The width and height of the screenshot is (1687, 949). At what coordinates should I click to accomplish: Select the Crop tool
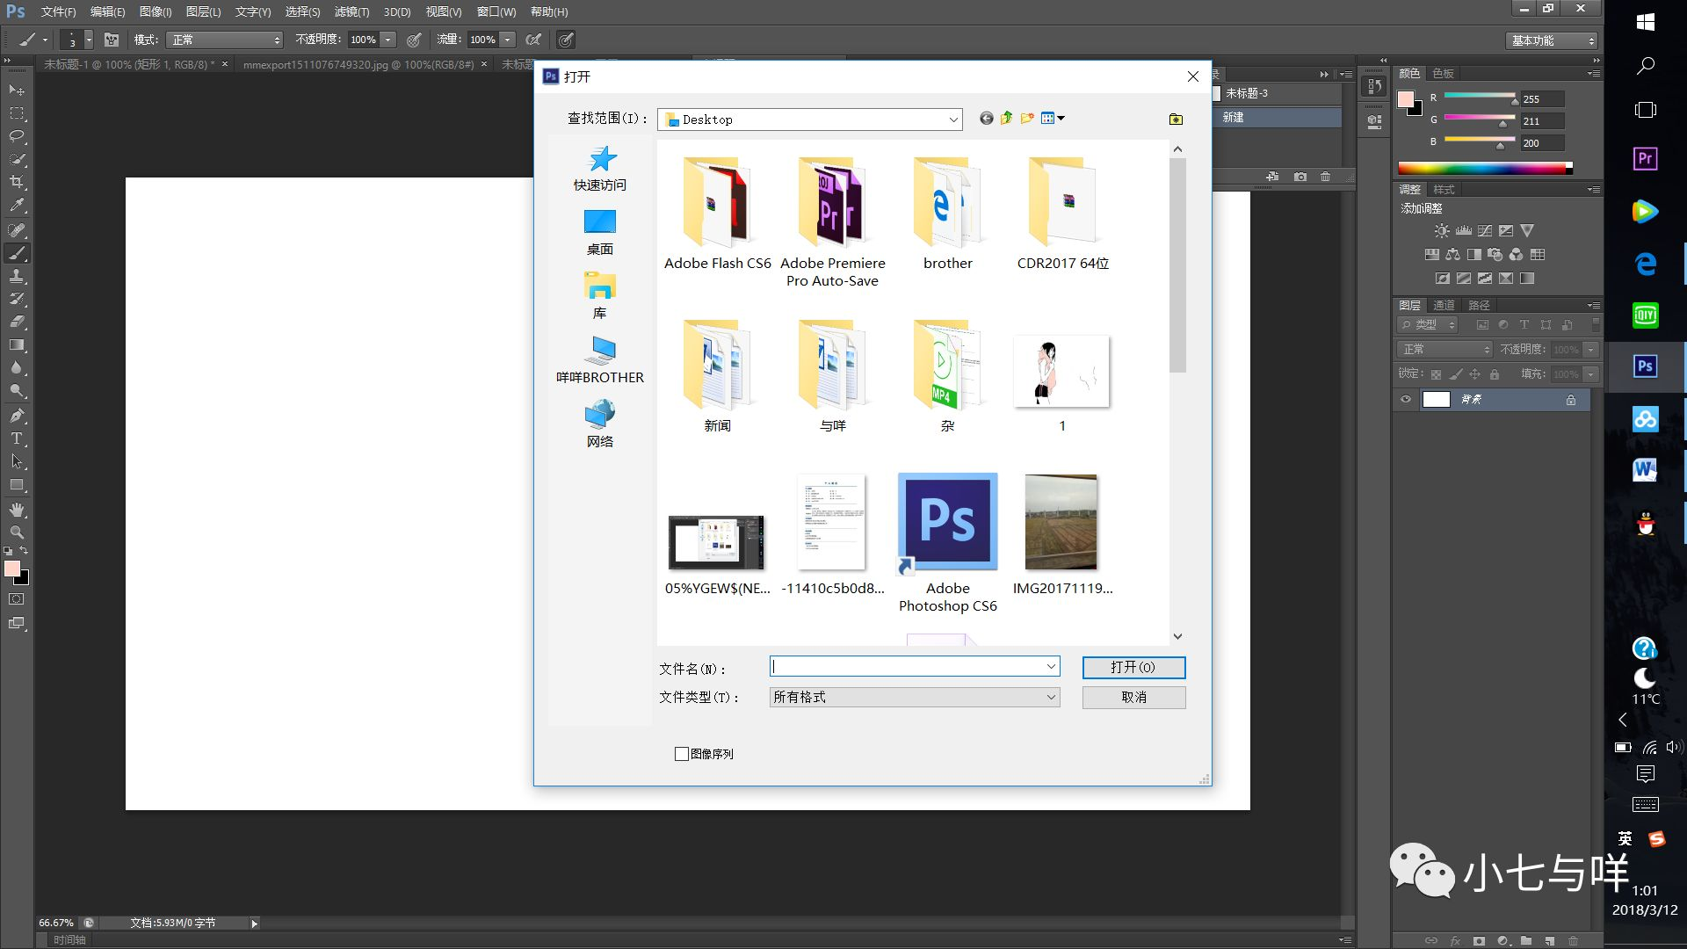point(16,183)
